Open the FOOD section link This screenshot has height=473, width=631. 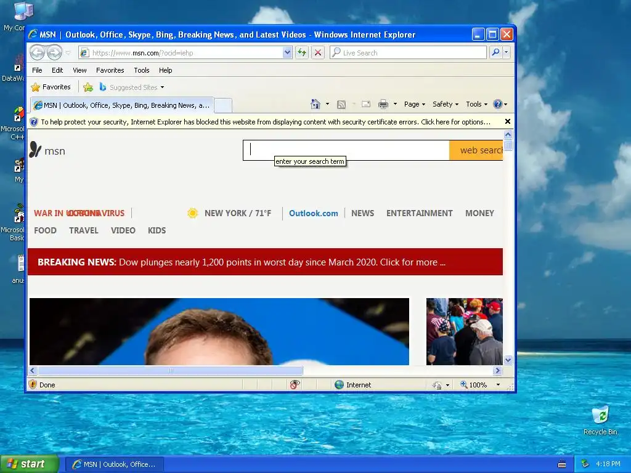click(45, 230)
